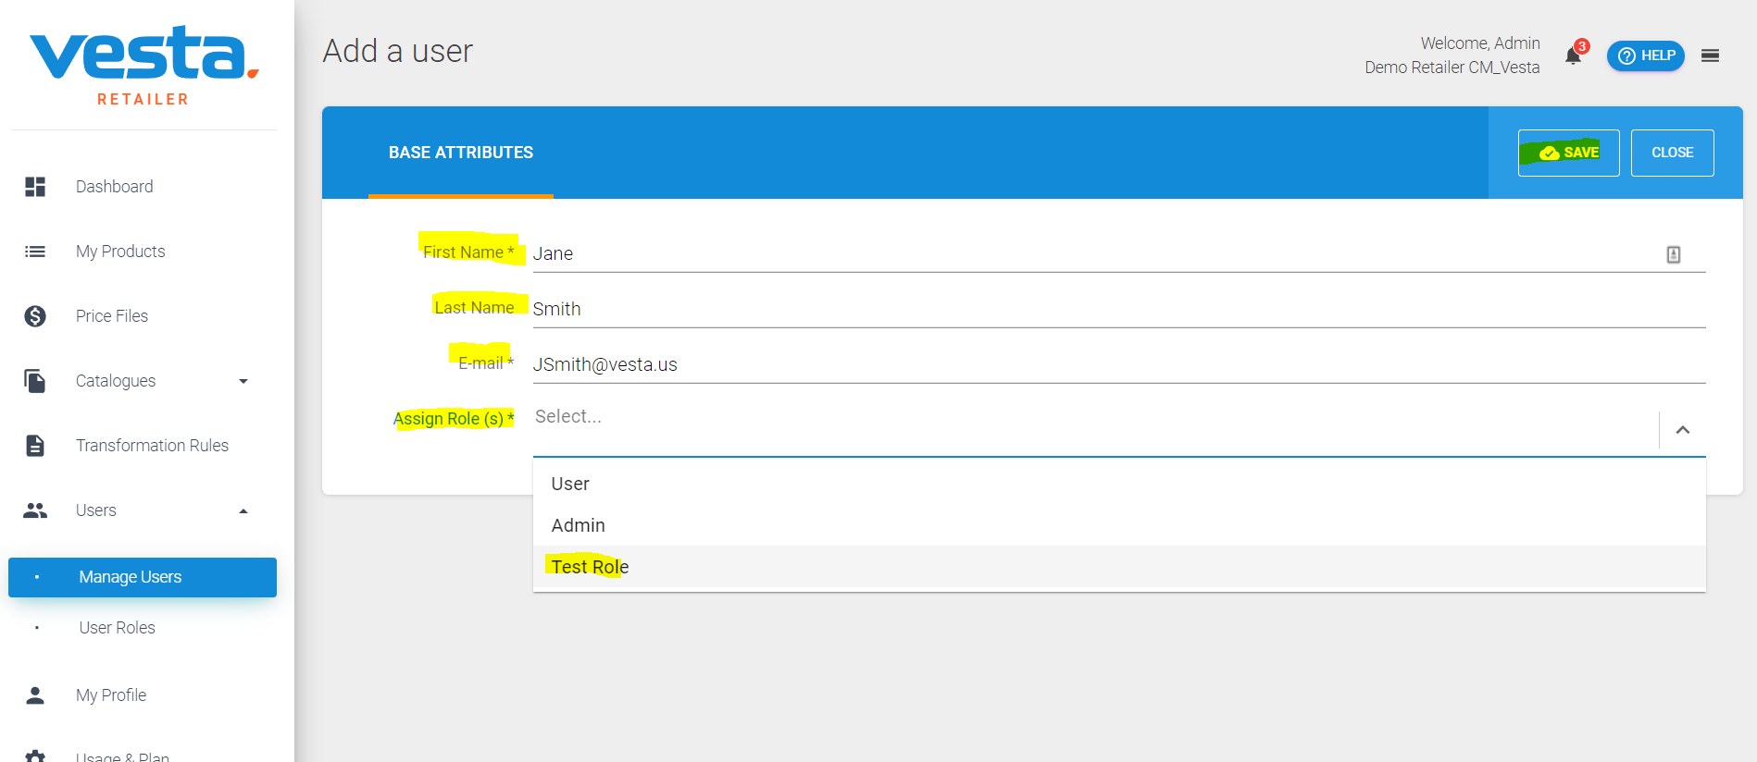Open the HELP button
1757x762 pixels.
pos(1646,55)
